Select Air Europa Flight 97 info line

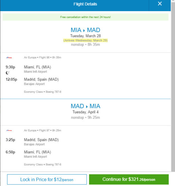42,131
